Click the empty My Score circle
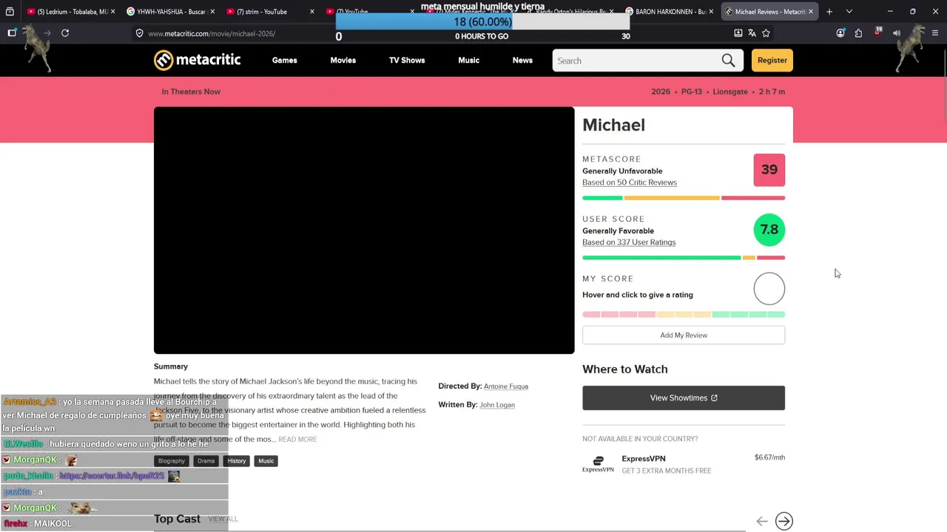This screenshot has width=947, height=532. (769, 289)
